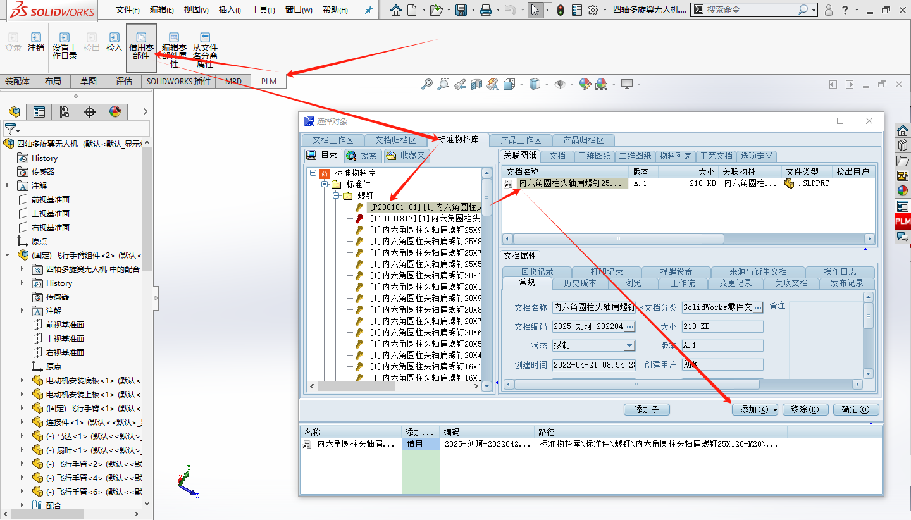Open the 状态 拟制 dropdown

coord(629,345)
